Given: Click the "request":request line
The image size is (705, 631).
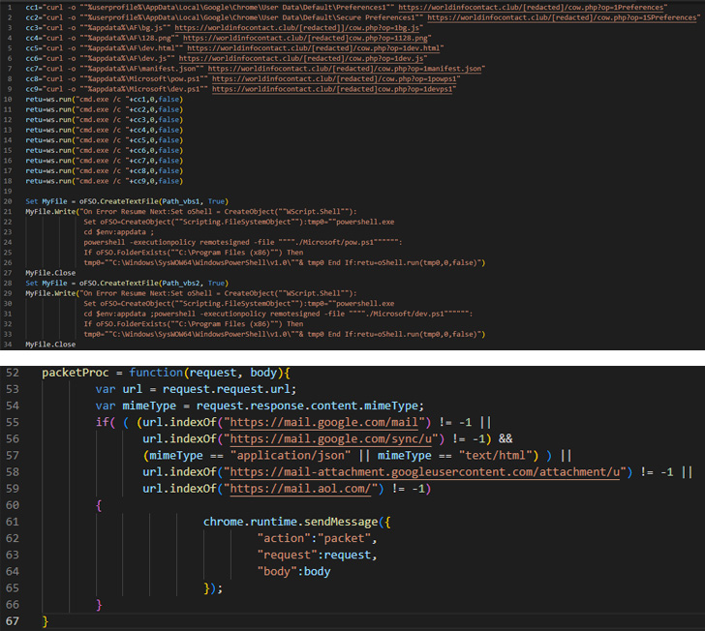Looking at the screenshot, I should coord(317,556).
